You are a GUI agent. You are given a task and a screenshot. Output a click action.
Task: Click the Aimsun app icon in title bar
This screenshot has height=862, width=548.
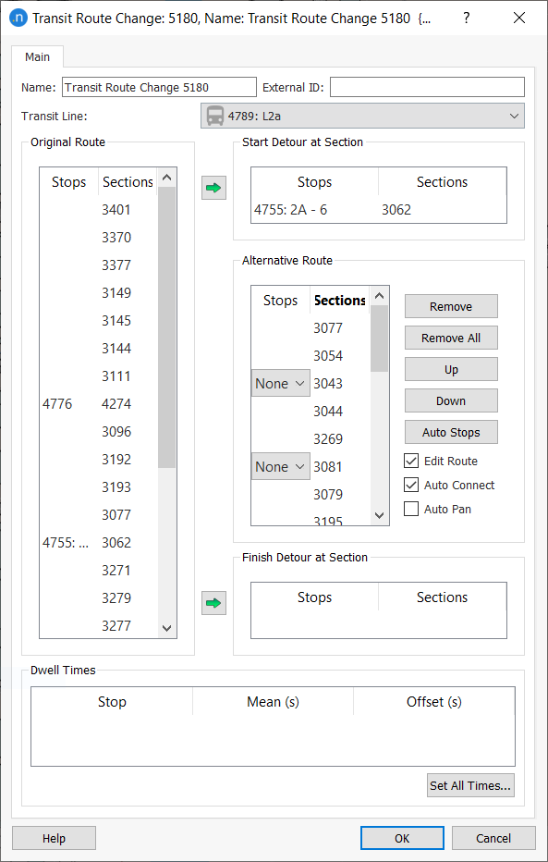click(19, 18)
